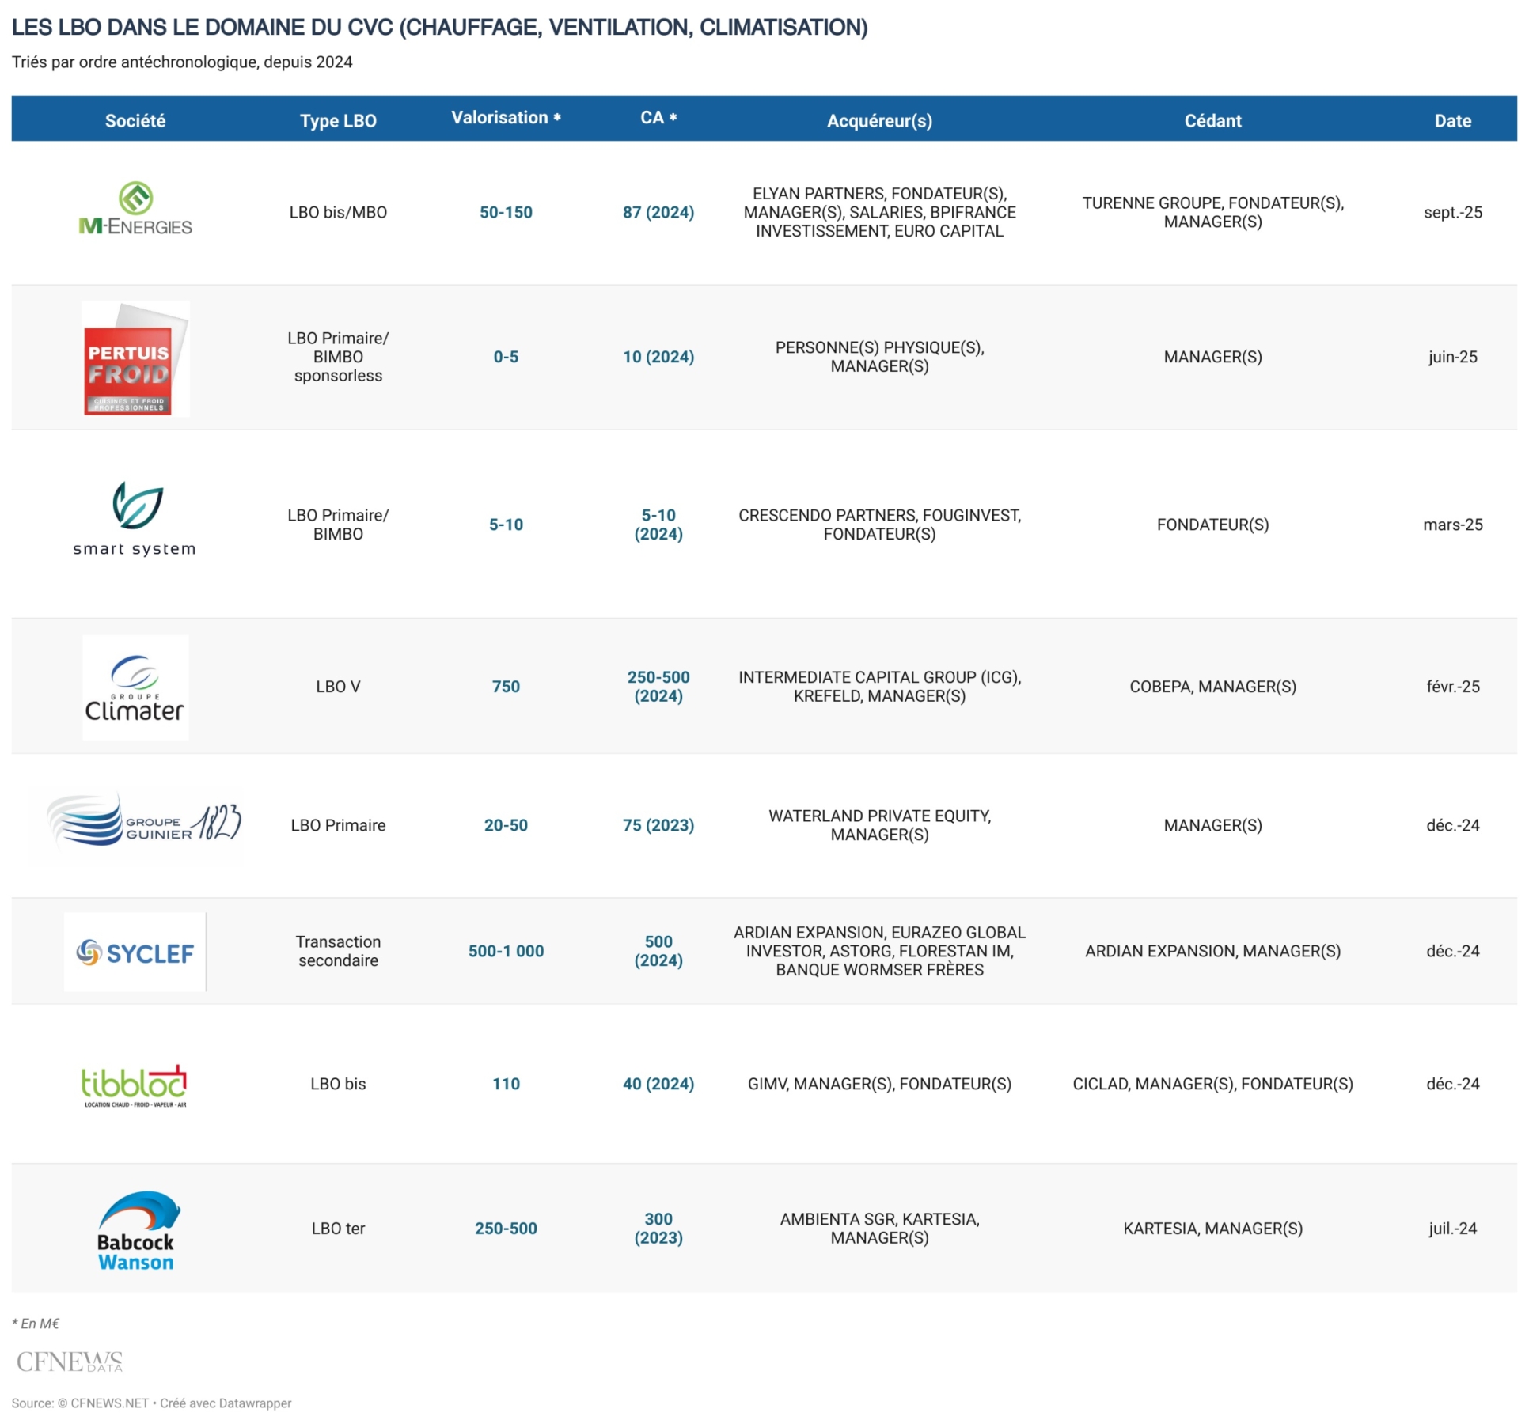The height and width of the screenshot is (1424, 1529).
Task: Click the Date column header
Action: pos(1452,121)
